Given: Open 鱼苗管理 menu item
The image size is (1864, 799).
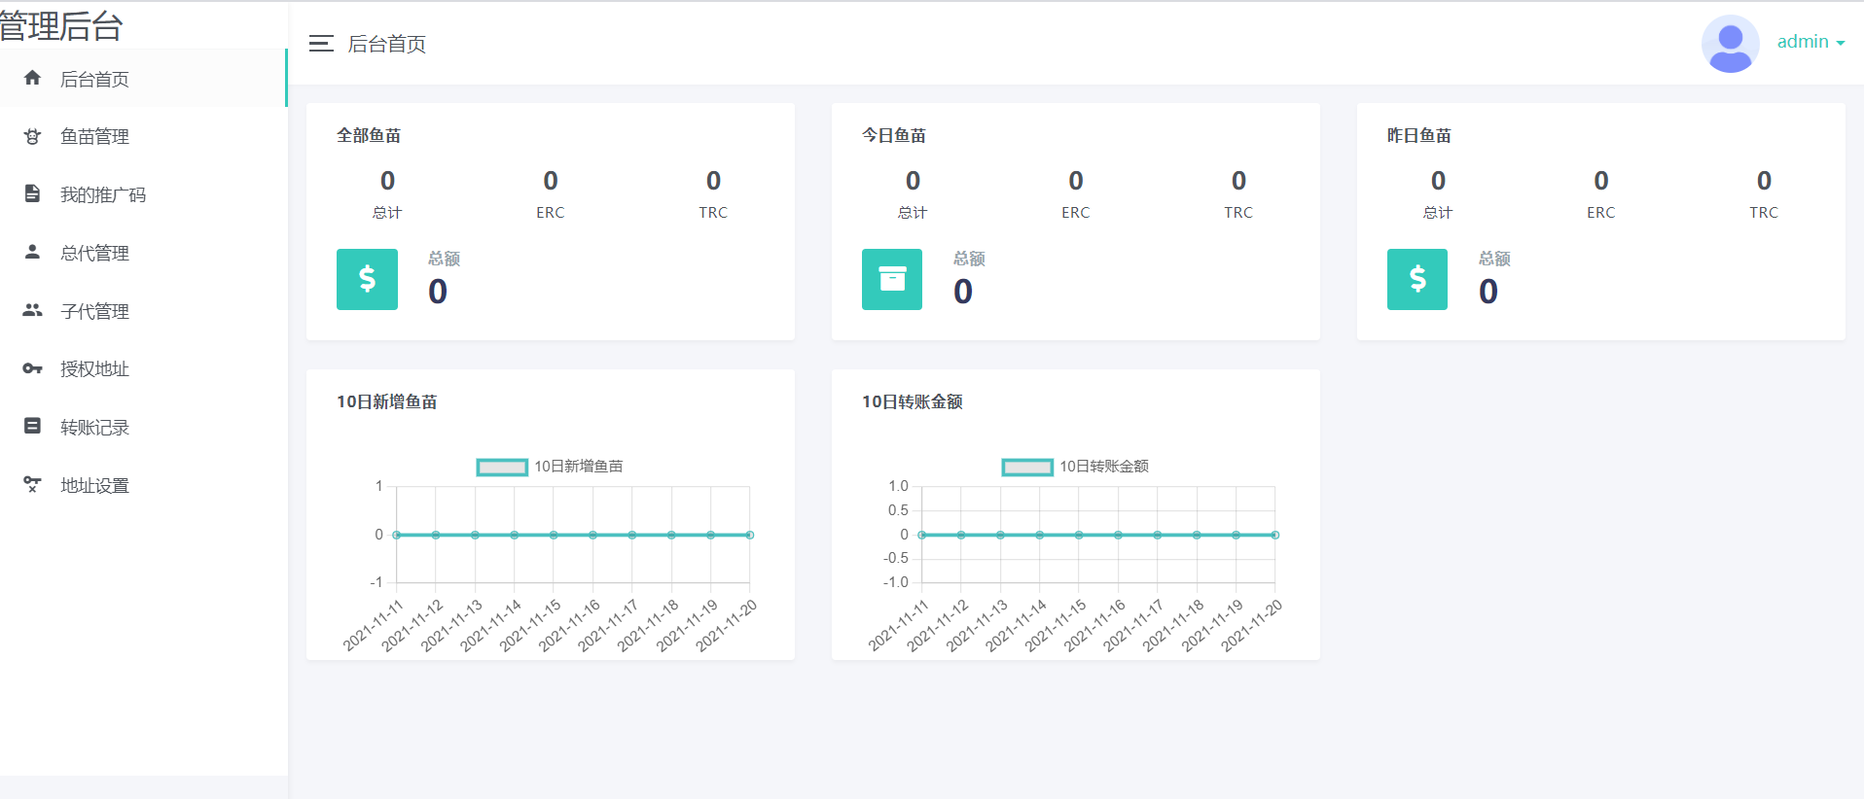Looking at the screenshot, I should [x=94, y=137].
